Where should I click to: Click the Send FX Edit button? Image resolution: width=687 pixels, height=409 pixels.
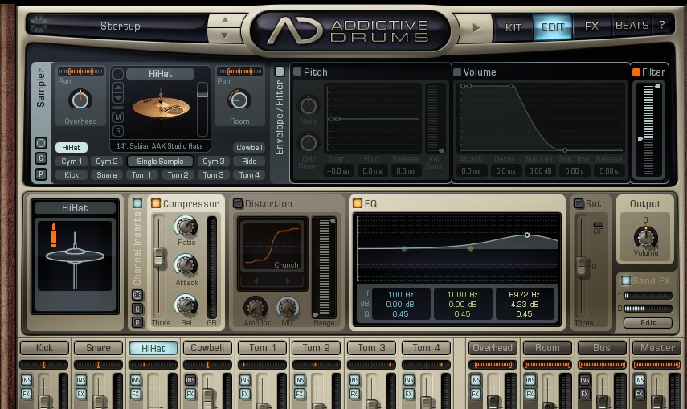[x=648, y=323]
